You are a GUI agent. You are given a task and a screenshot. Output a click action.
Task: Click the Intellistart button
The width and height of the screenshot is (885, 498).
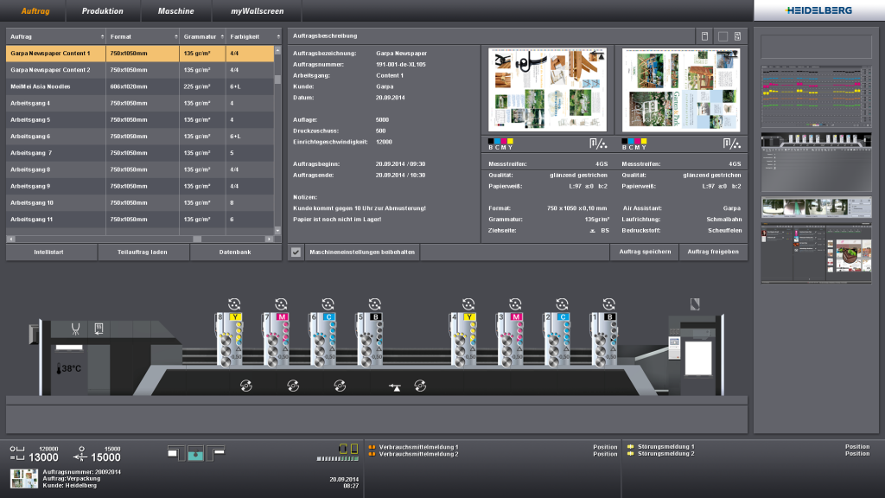(51, 252)
